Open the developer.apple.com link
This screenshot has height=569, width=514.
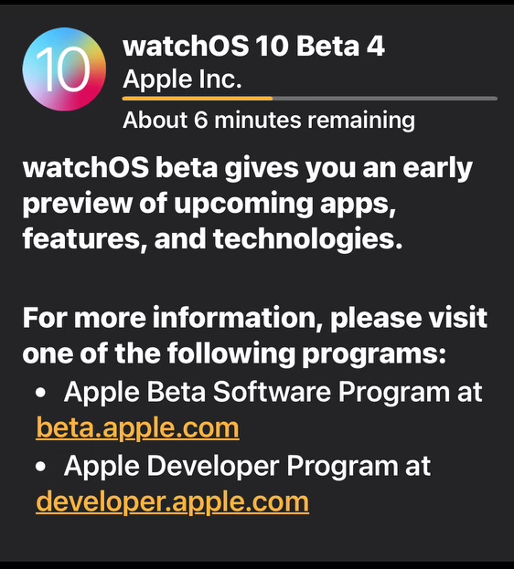pyautogui.click(x=172, y=501)
